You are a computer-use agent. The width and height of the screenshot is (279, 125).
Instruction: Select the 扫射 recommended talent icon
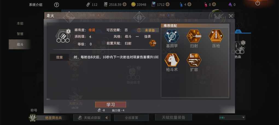coord(194,36)
